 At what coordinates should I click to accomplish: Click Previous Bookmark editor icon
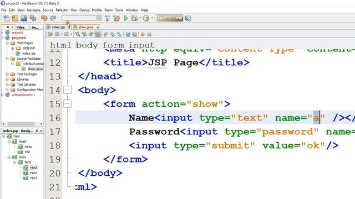[x=105, y=34]
